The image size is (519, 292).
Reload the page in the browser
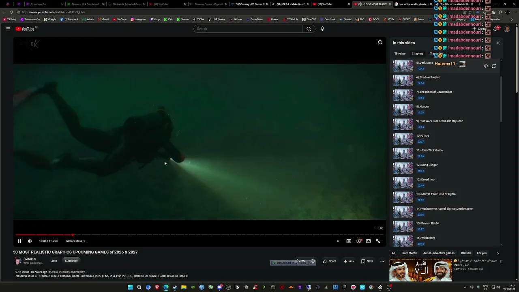[11, 12]
